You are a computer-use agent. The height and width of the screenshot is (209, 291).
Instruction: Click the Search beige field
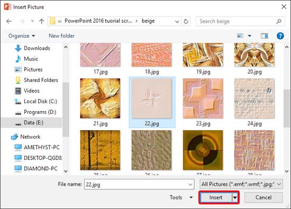(x=240, y=21)
